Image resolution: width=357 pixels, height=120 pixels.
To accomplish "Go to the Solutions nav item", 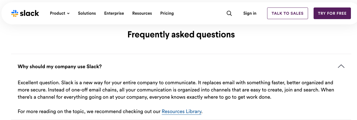I will [87, 13].
